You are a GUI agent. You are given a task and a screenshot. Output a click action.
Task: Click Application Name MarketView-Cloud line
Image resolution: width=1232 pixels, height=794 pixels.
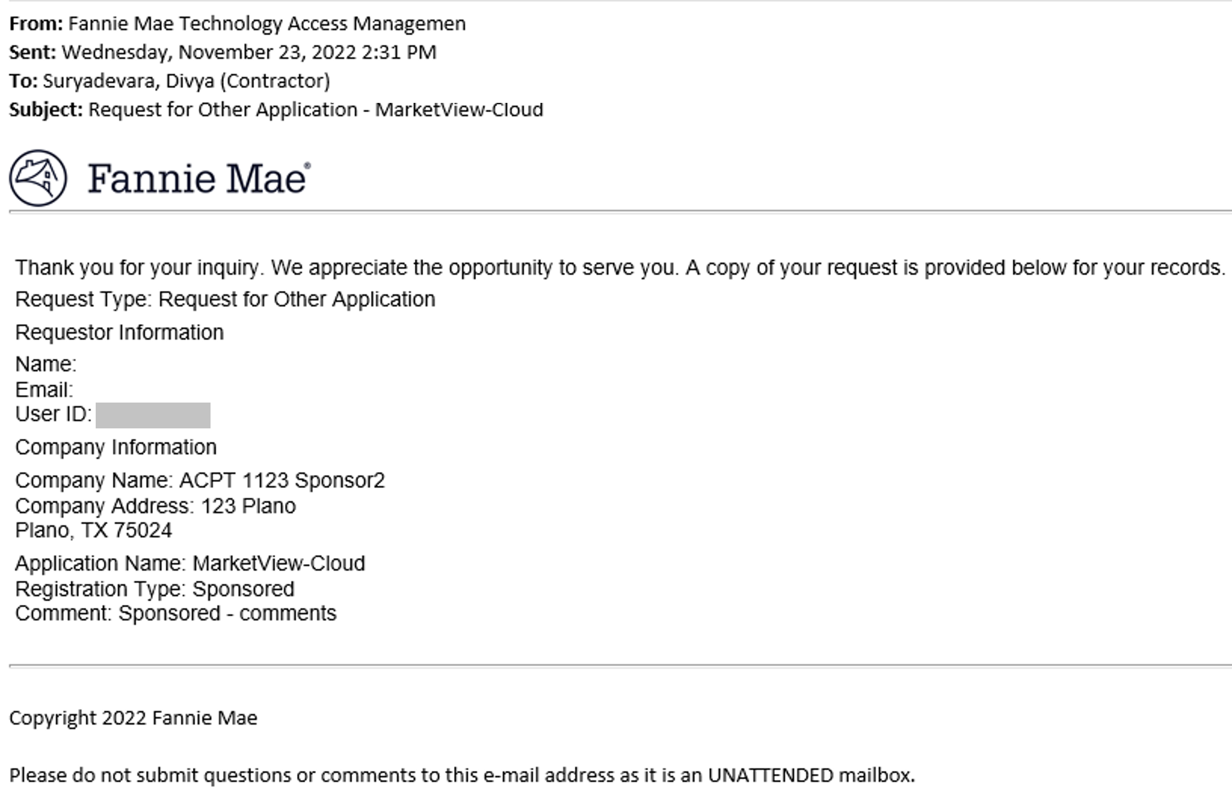click(x=190, y=563)
